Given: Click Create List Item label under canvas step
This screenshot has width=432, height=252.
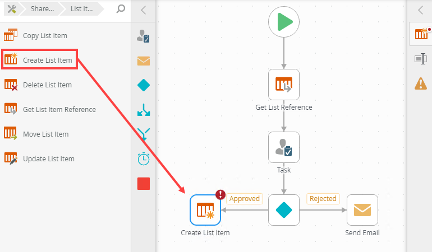Looking at the screenshot, I should point(205,233).
